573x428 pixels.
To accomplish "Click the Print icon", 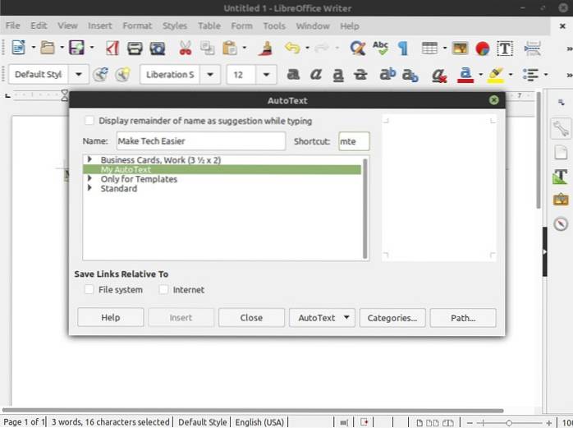I will 135,48.
